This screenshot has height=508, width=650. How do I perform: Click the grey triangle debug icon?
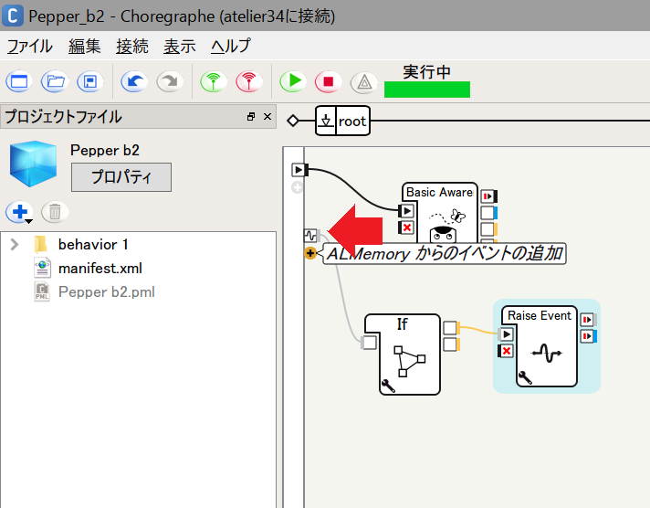364,82
